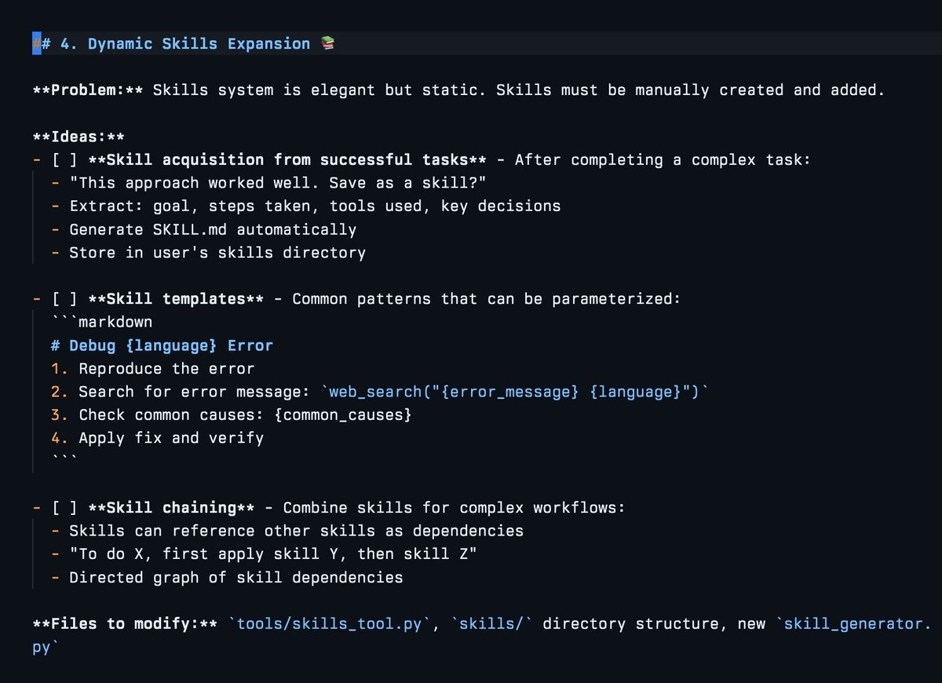The height and width of the screenshot is (683, 942).
Task: Click the Apply fix and verify step
Action: tap(171, 438)
